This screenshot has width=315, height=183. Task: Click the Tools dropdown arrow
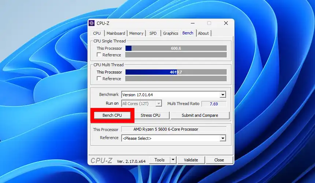173,160
